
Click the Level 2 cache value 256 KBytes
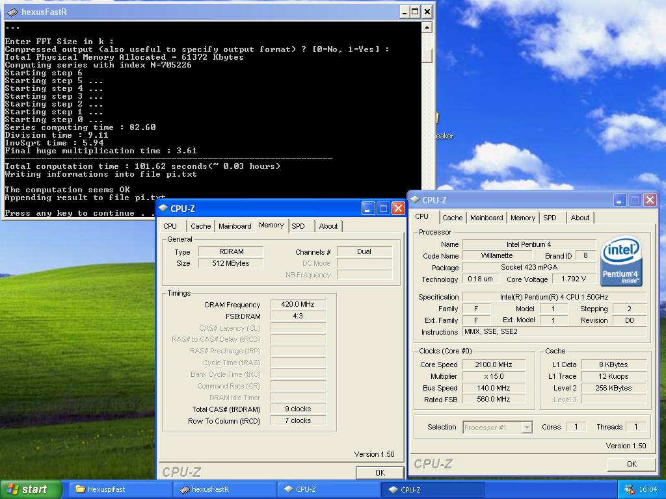613,388
